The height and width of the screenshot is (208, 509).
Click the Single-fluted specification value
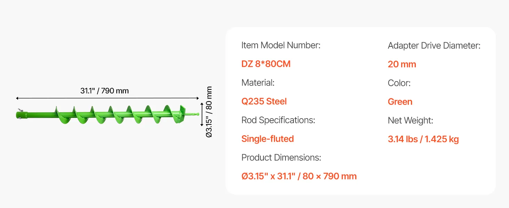[x=268, y=139]
